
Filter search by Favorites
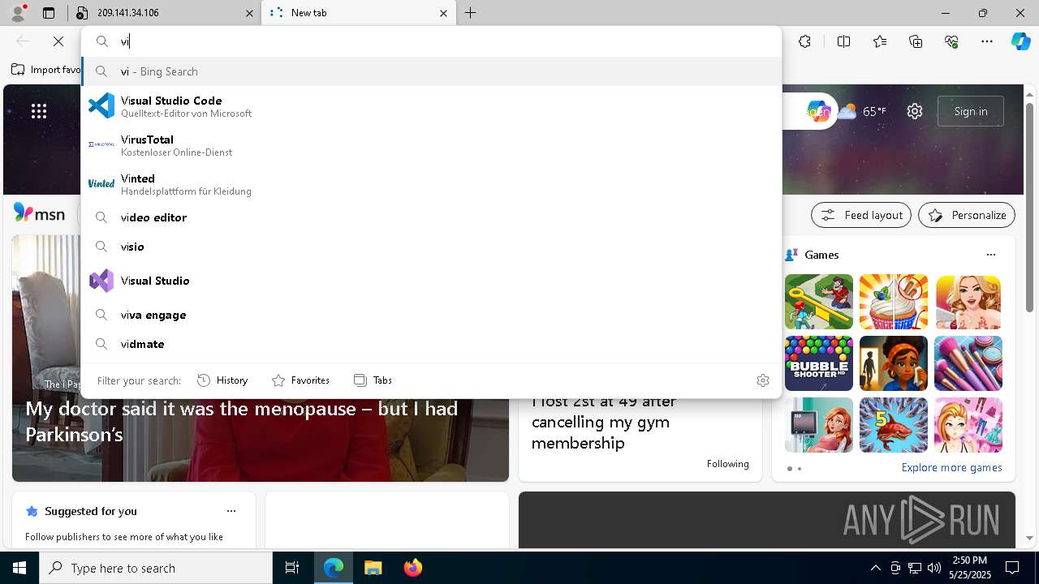(301, 380)
